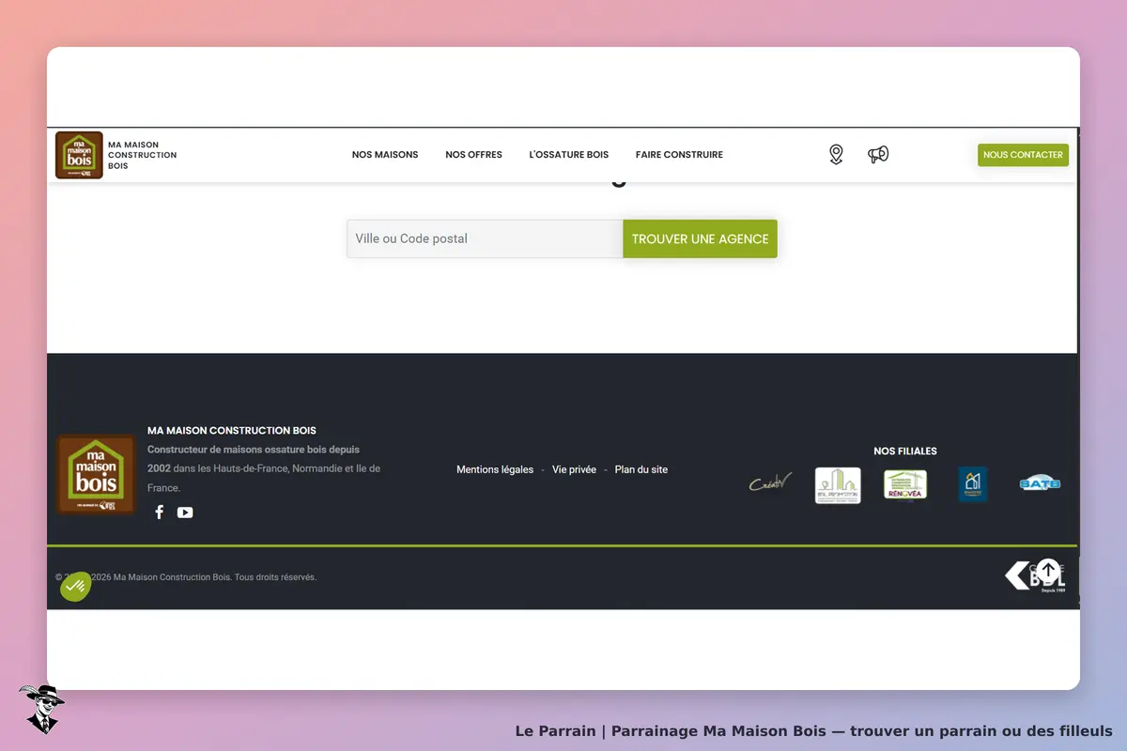The image size is (1127, 751).
Task: Focus the Ville ou Code postal field
Action: pos(485,238)
